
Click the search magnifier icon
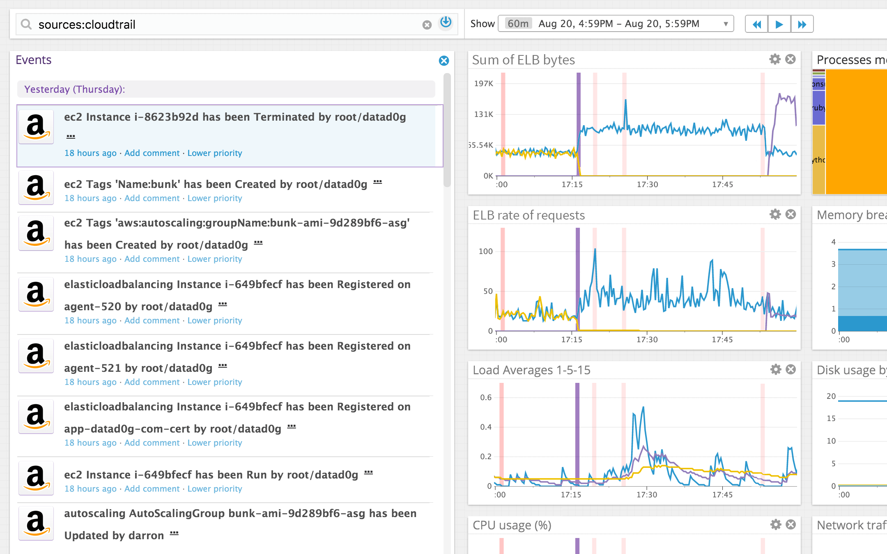[x=26, y=25]
